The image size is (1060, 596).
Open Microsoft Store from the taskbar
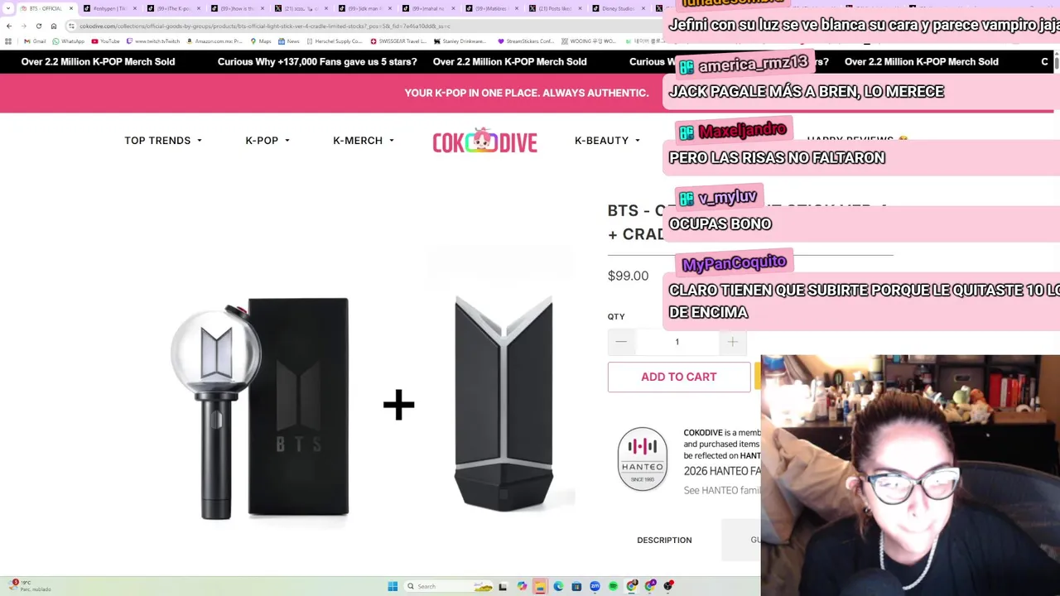pos(576,586)
